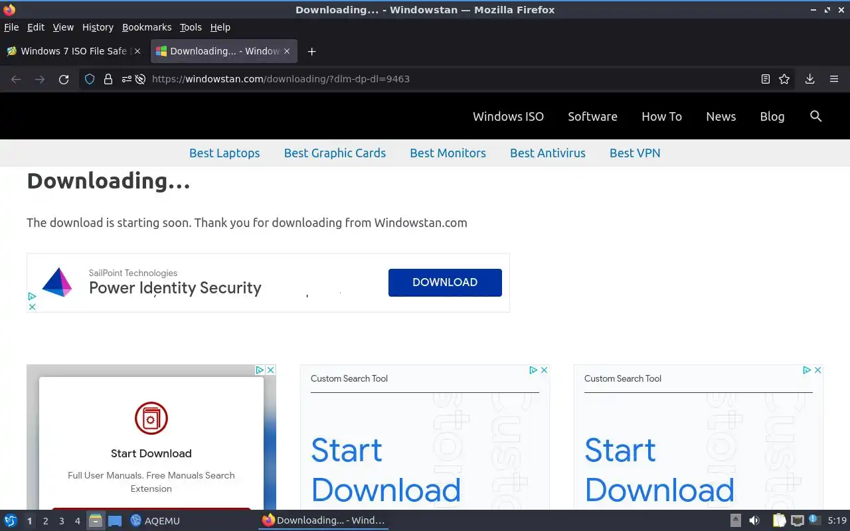Viewport: 850px width, 531px height.
Task: Open the Windowstan site search magnifier
Action: pos(816,116)
